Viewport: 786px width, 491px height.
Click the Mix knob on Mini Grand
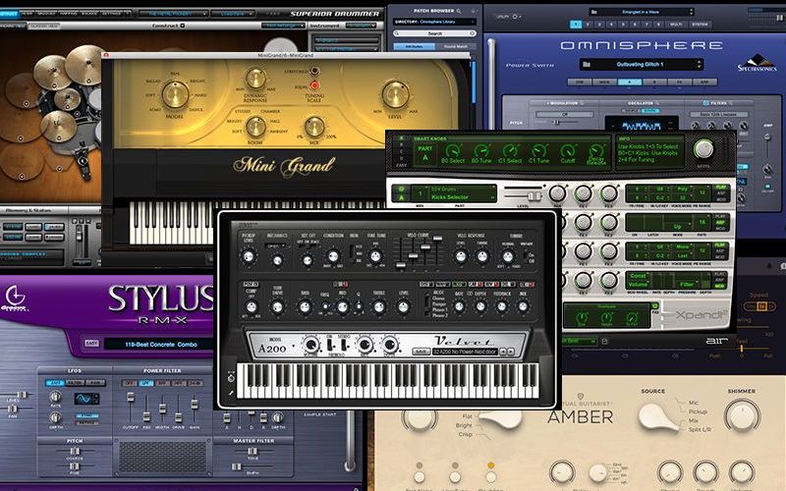[x=315, y=128]
